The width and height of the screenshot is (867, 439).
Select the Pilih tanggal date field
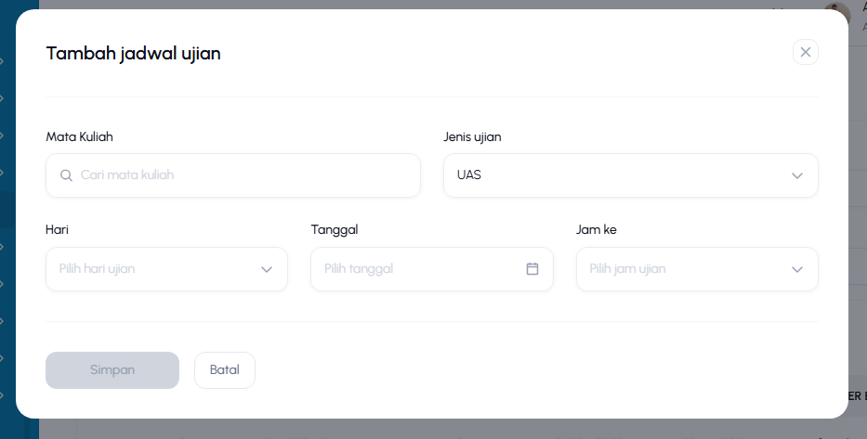432,269
